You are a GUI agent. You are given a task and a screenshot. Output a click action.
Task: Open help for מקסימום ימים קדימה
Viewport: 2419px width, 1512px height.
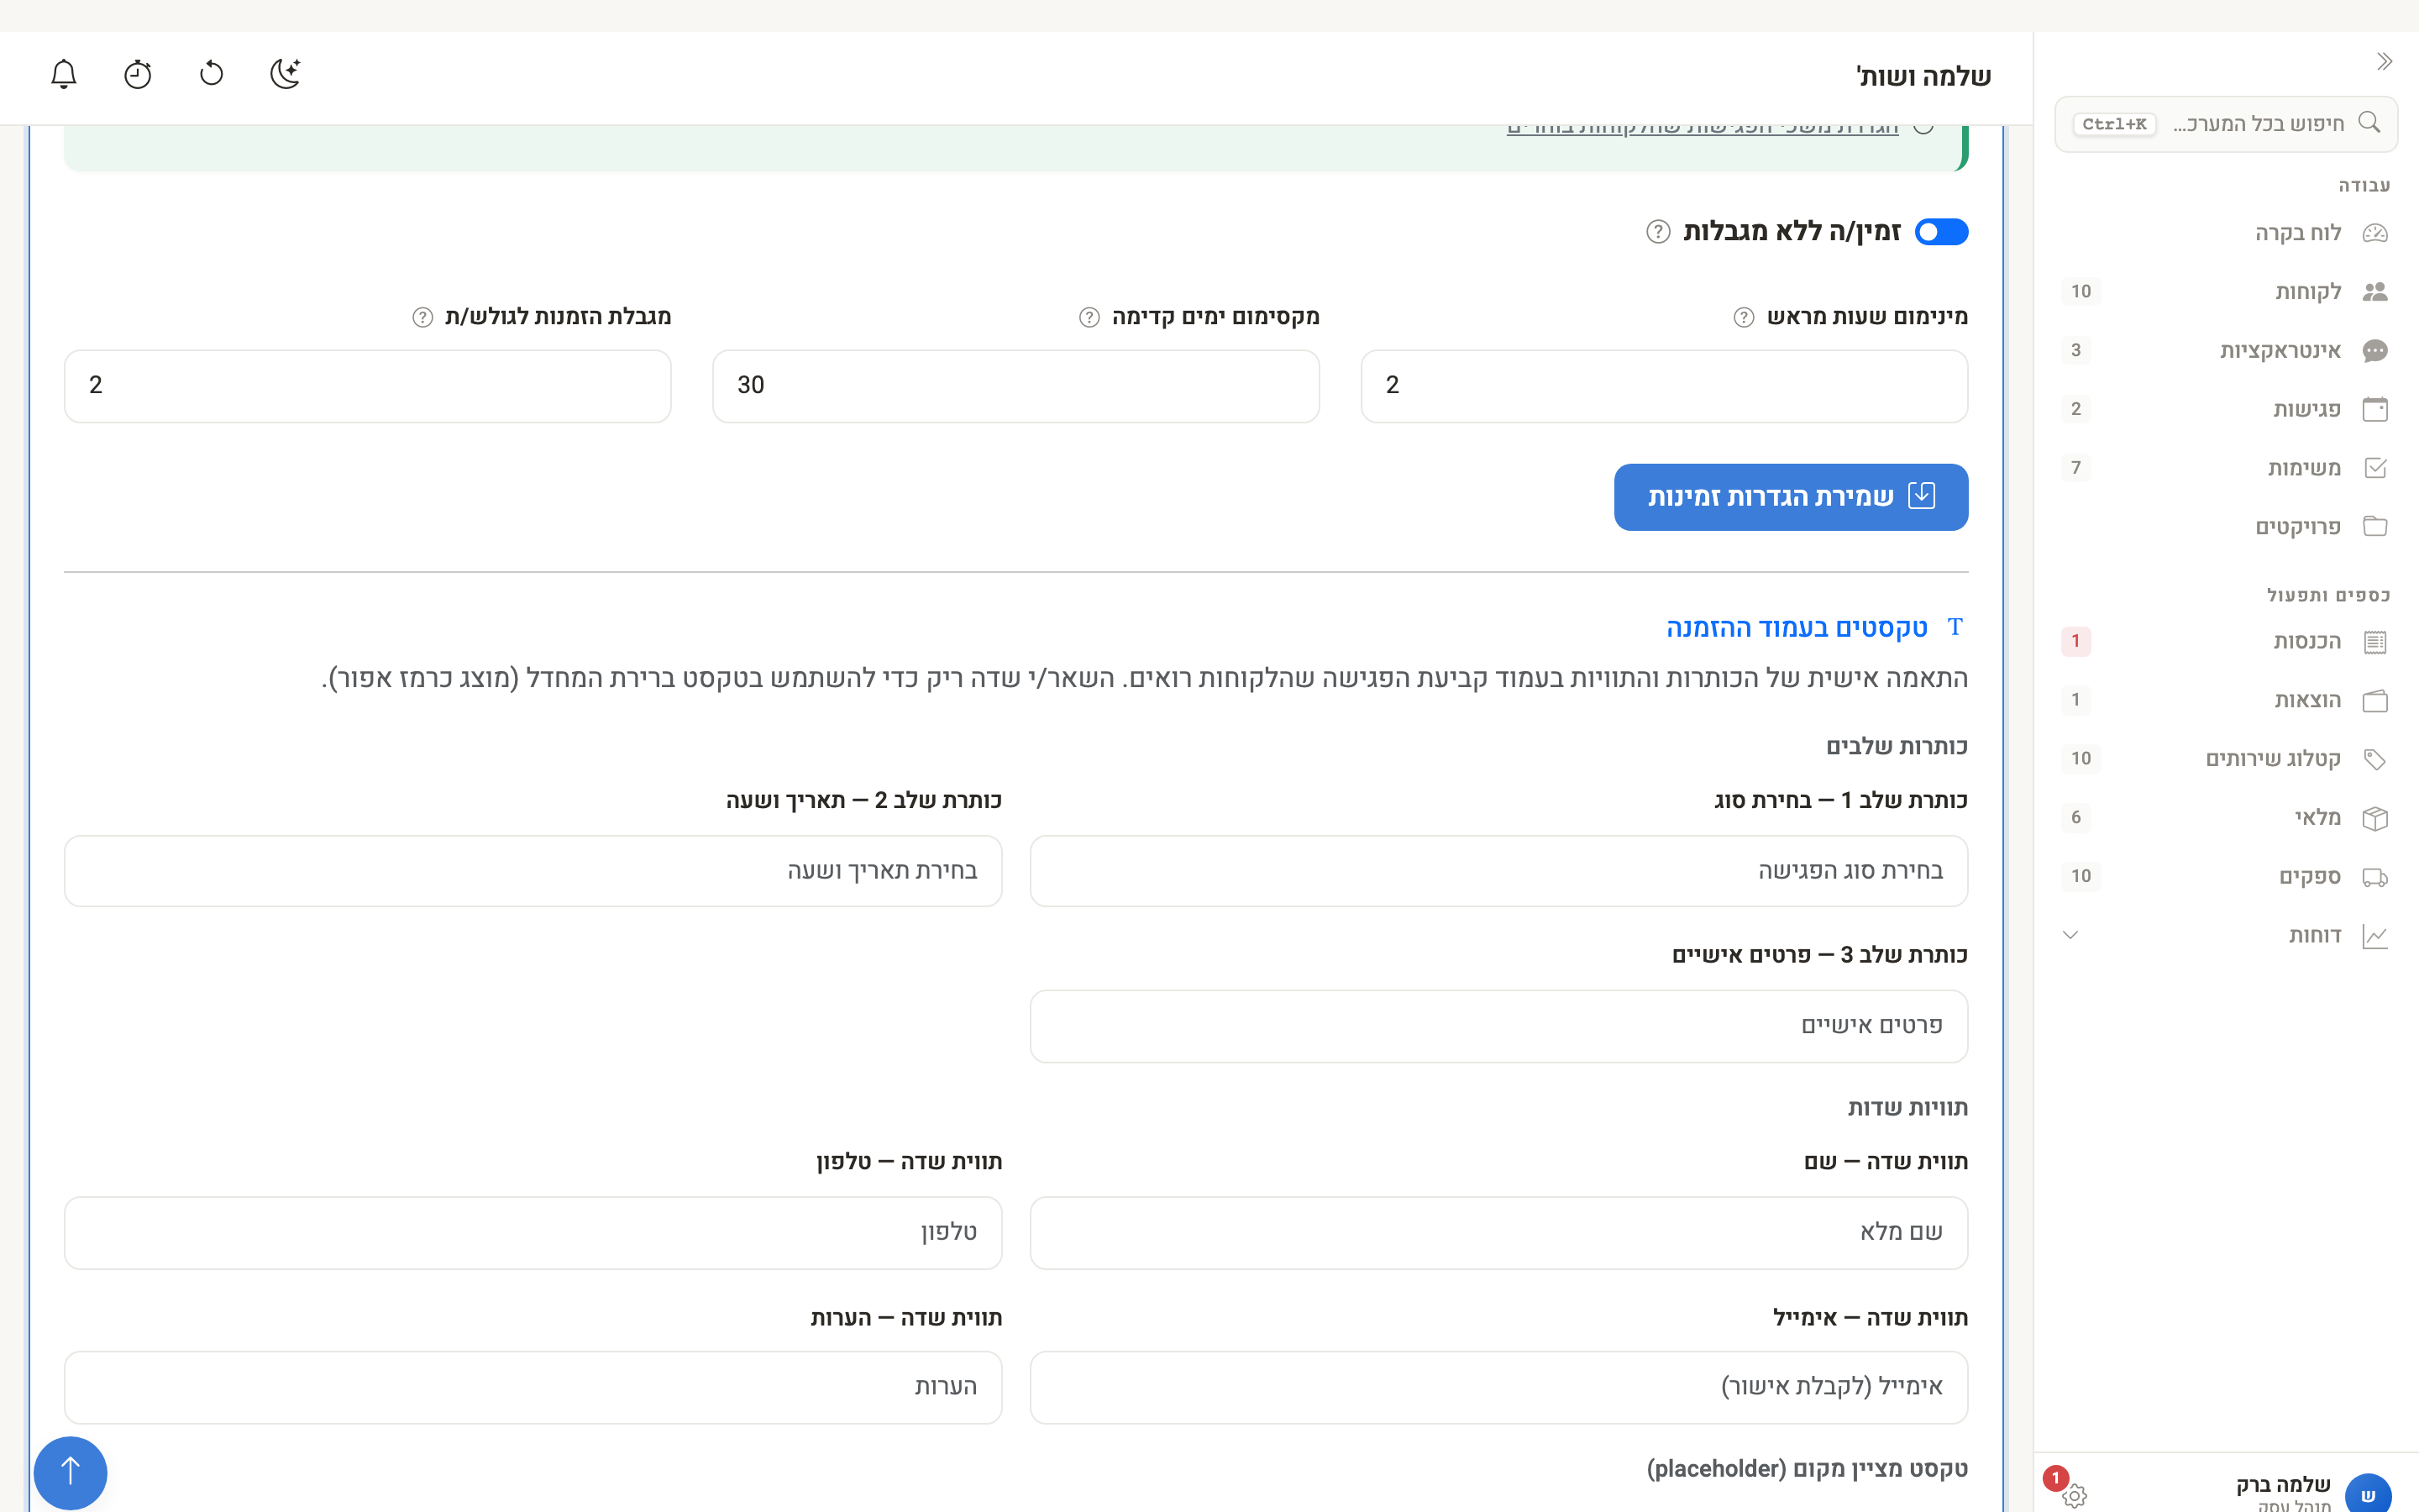pos(1089,317)
